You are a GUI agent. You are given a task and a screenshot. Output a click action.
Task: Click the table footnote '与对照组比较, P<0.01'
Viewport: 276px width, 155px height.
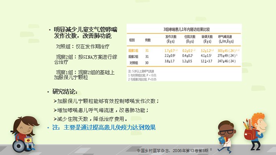142,75
